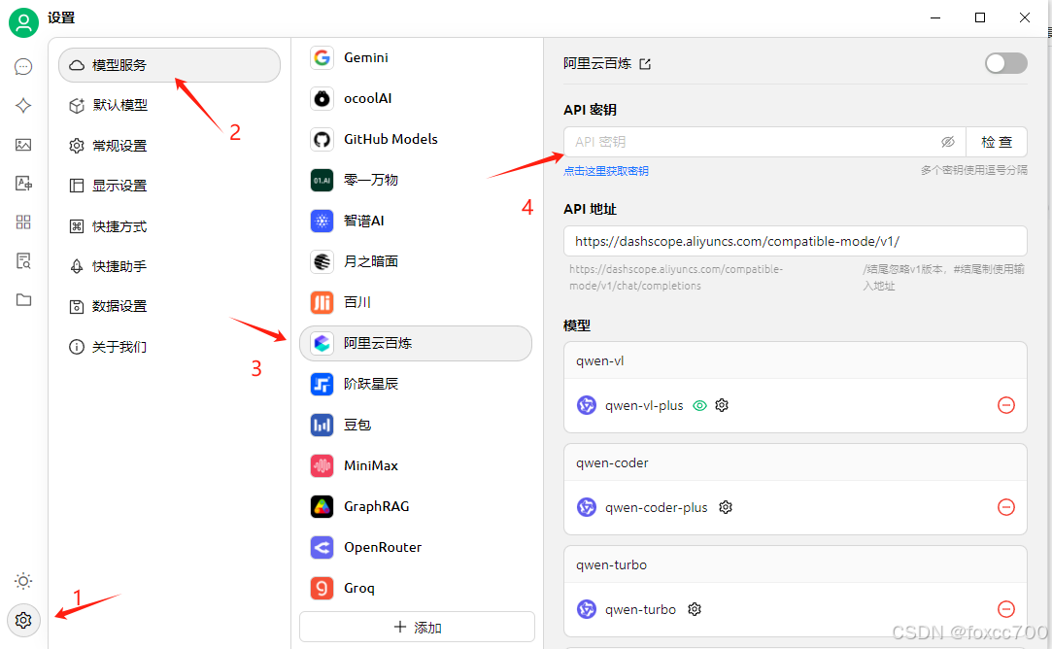Screen dimensions: 1052x649
Task: Open settings gear for qwen-vl-plus
Action: click(x=722, y=405)
